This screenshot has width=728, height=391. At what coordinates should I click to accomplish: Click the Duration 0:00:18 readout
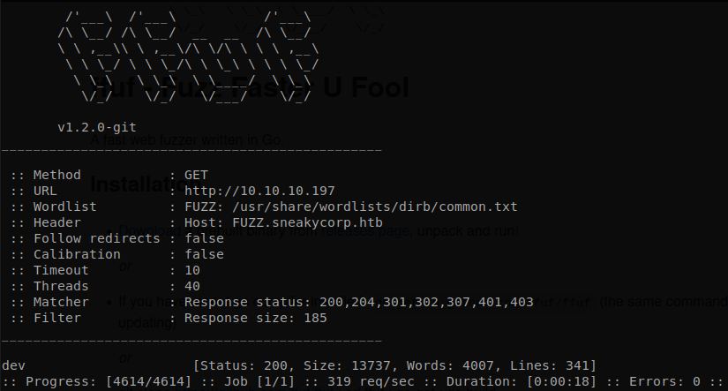[522, 381]
